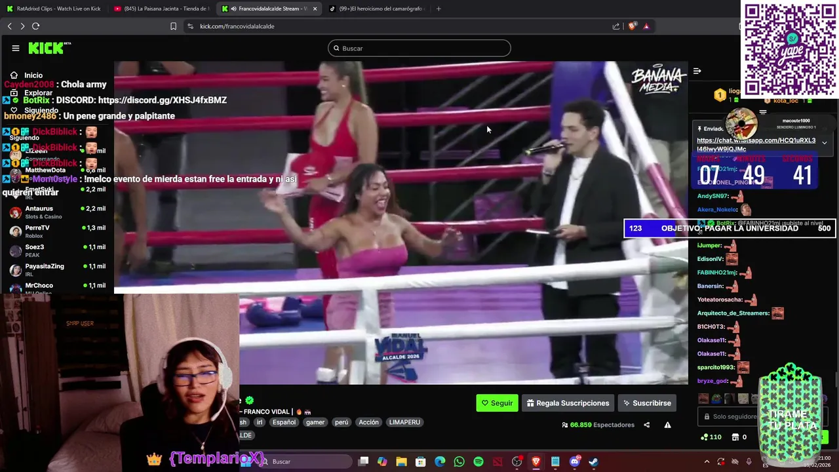The image size is (839, 472).
Task: Click the Suscribirse button
Action: pyautogui.click(x=647, y=403)
